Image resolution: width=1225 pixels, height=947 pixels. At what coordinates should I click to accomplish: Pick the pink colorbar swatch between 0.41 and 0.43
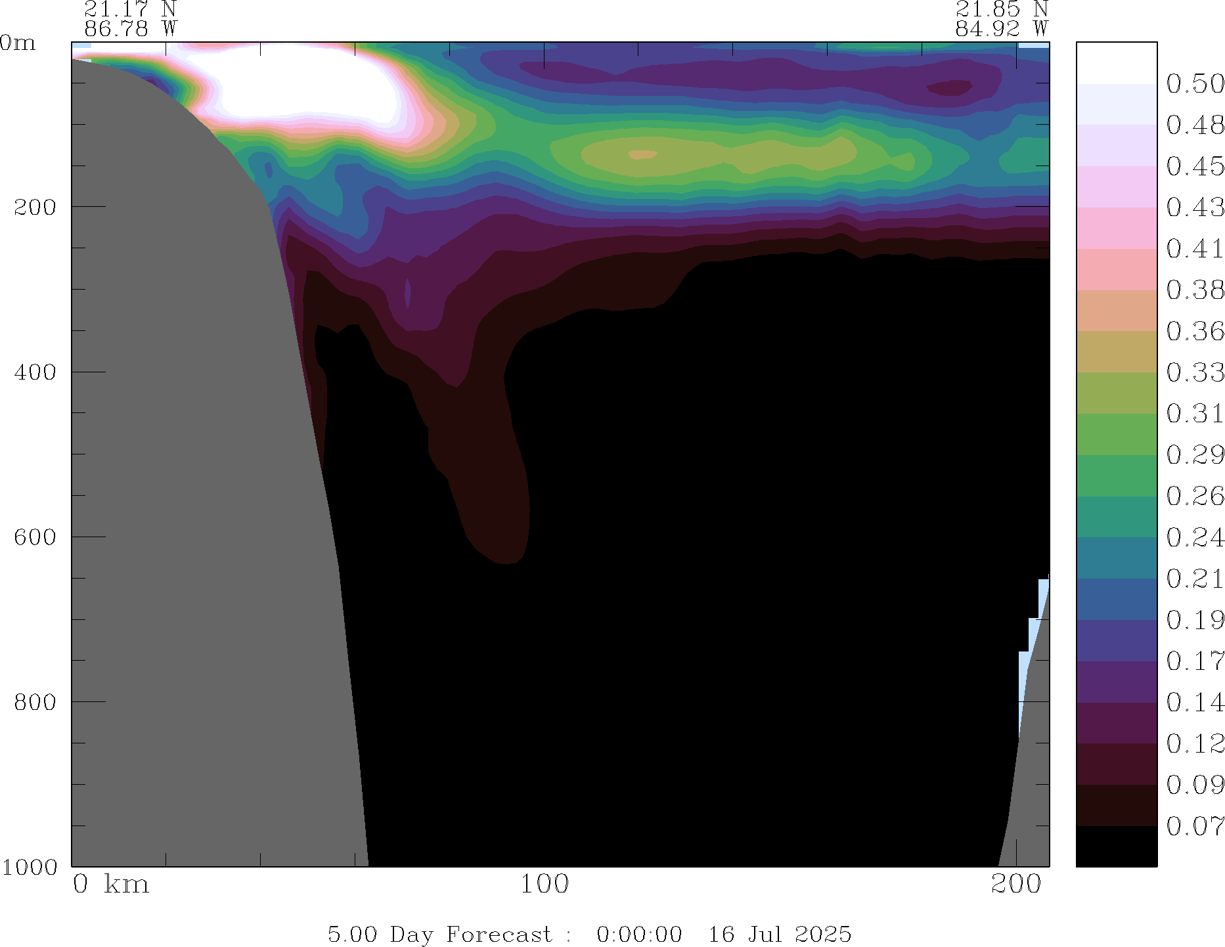click(1116, 228)
